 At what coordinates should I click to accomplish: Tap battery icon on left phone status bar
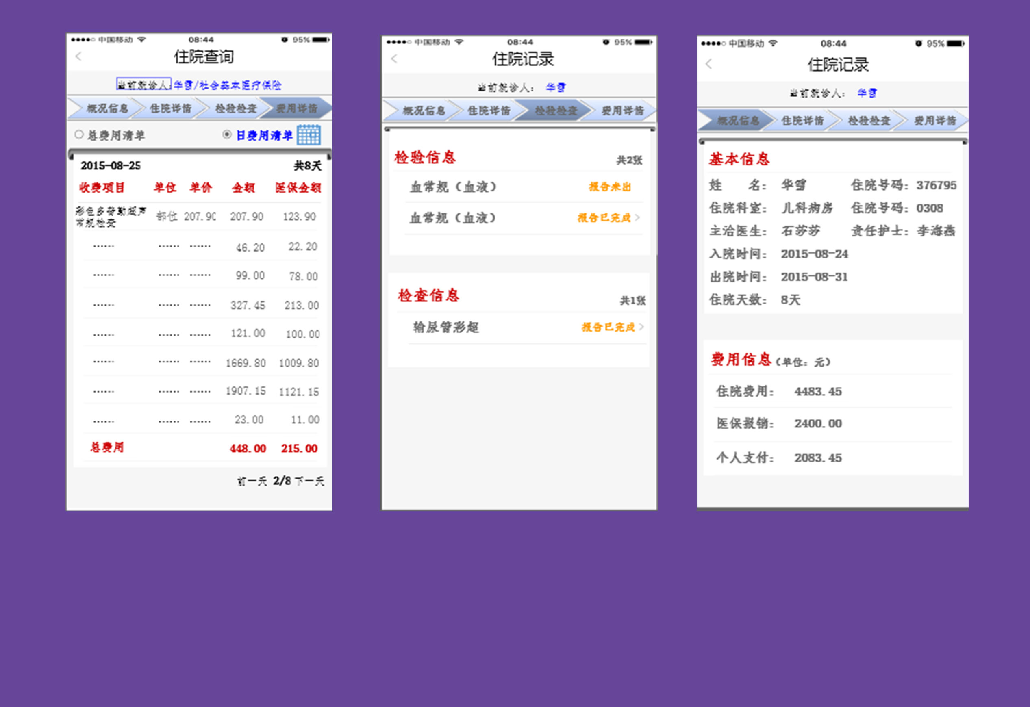tap(321, 40)
